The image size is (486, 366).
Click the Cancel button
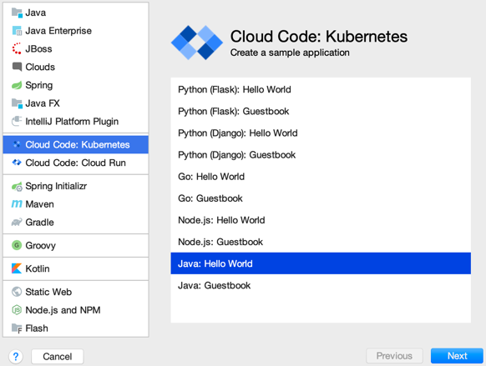(x=58, y=356)
